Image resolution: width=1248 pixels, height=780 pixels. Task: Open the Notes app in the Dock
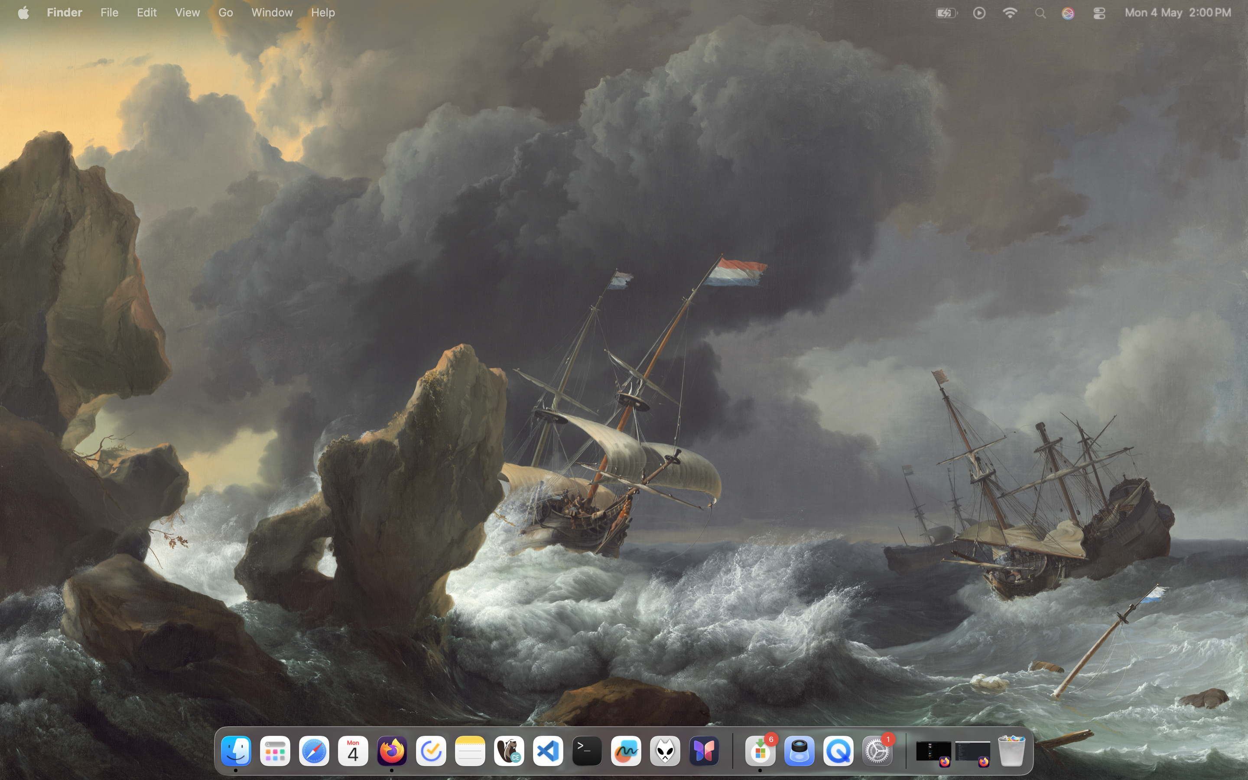[x=470, y=751]
